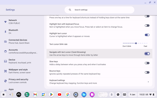Image resolution: width=157 pixels, height=98 pixels.
Task: Click the Search settings field
Action: pyautogui.click(x=99, y=10)
